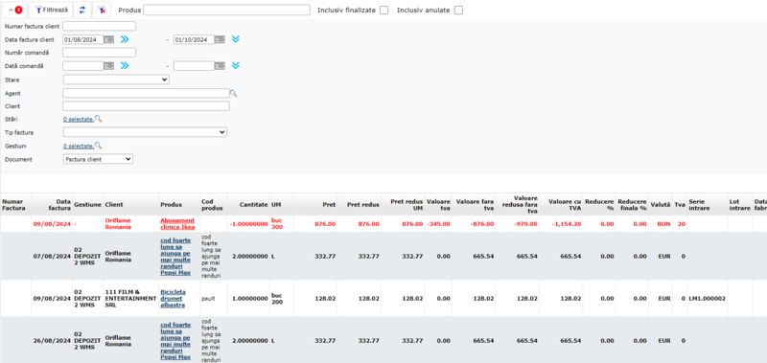Click right double-arrow next to Data factura client
The height and width of the screenshot is (363, 767).
coord(125,39)
